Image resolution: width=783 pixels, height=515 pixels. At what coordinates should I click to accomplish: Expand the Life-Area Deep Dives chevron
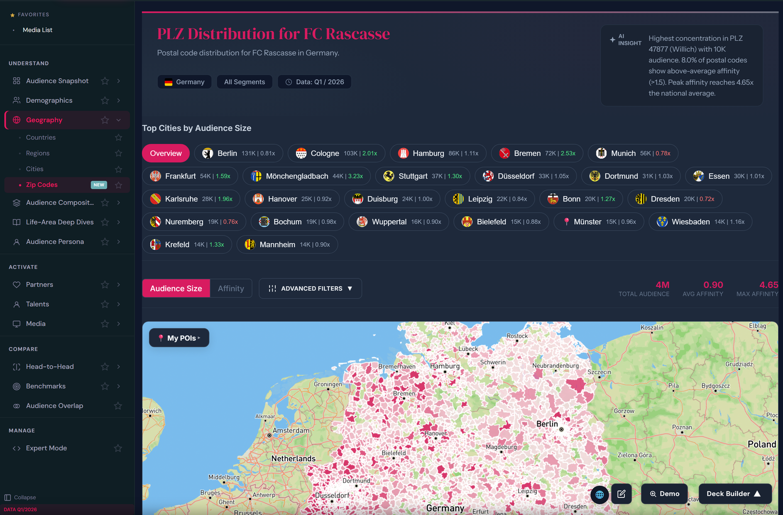click(118, 222)
